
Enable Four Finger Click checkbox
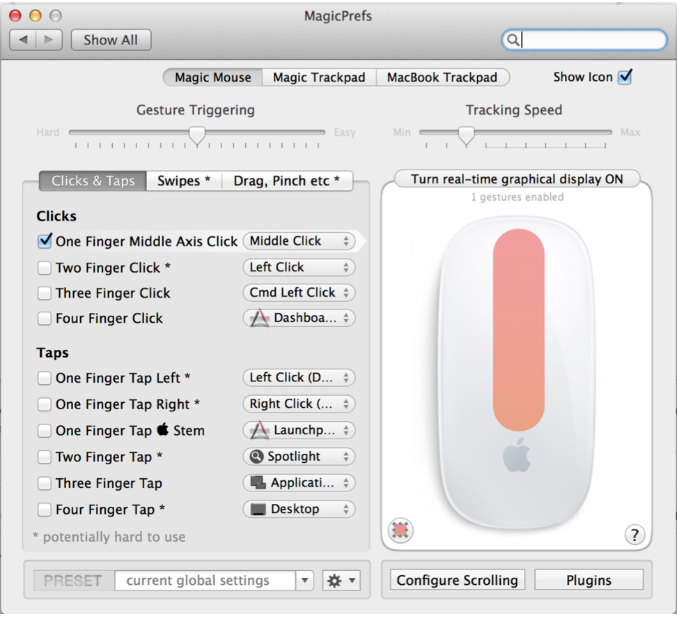point(45,319)
